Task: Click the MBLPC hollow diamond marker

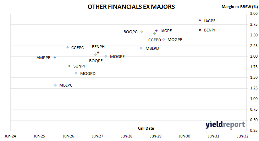Action: click(55, 85)
